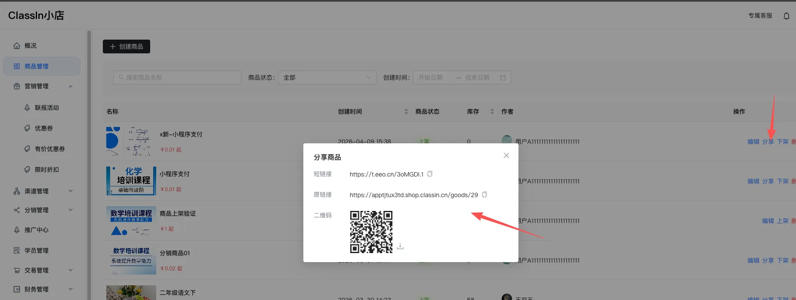Click the notification bell icon
Image resolution: width=796 pixels, height=300 pixels.
click(x=787, y=16)
